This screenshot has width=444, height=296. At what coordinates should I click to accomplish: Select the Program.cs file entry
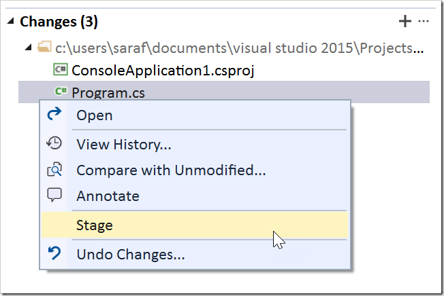pyautogui.click(x=108, y=92)
